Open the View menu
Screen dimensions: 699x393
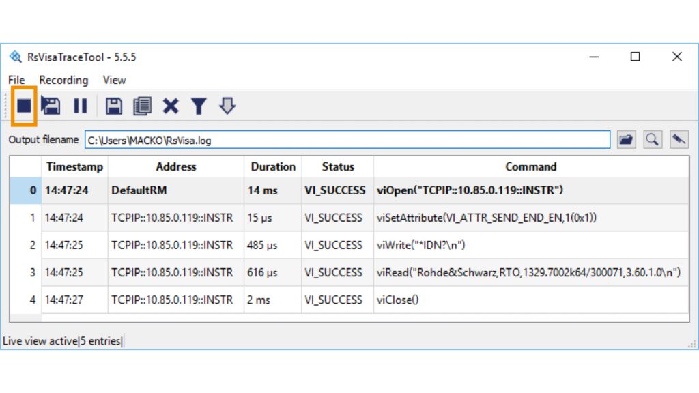click(x=114, y=80)
